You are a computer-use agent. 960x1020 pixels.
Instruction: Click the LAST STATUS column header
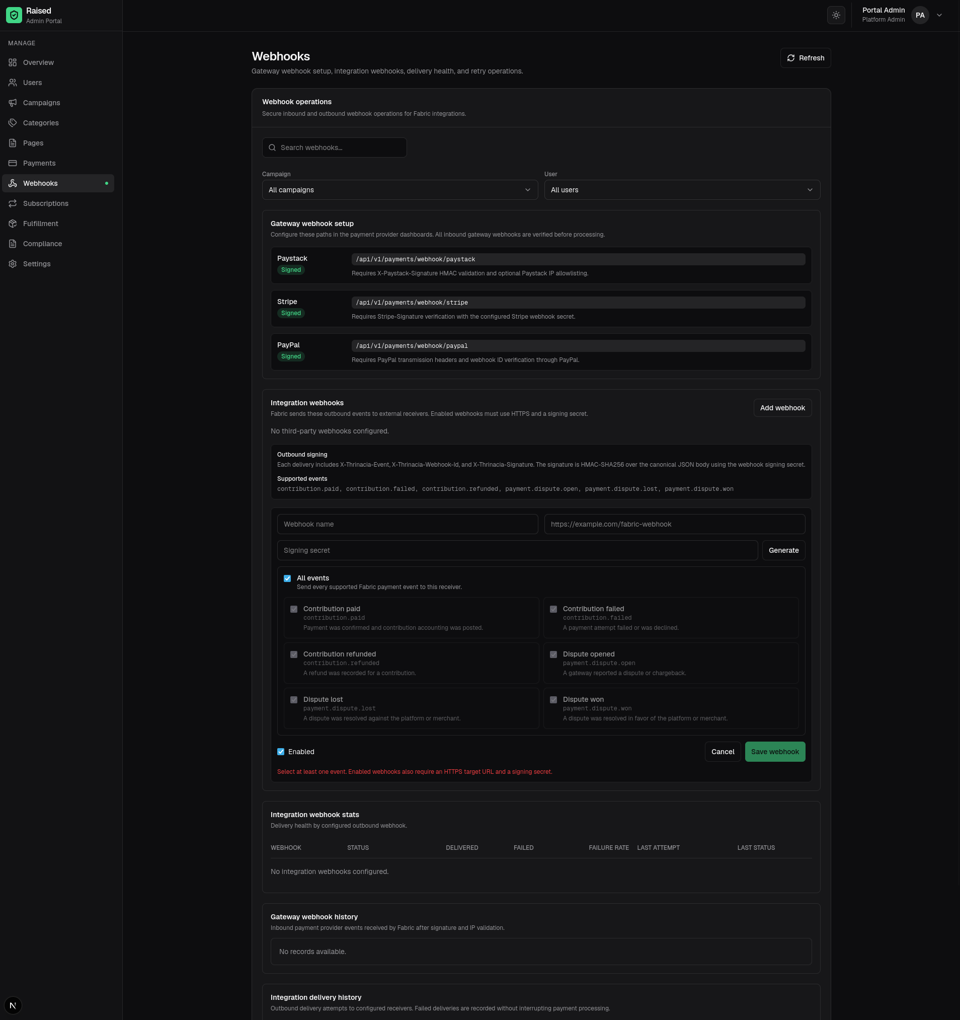pyautogui.click(x=755, y=848)
